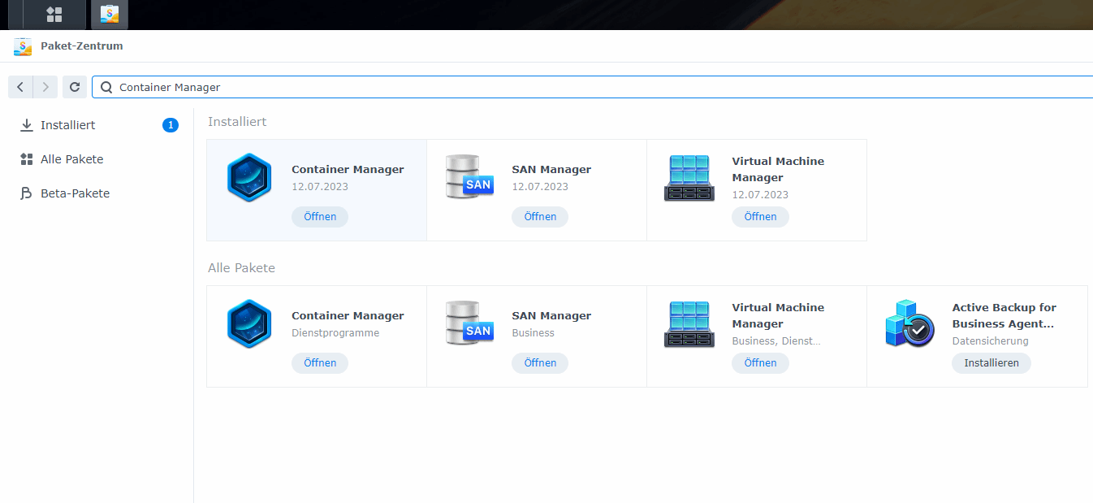The height and width of the screenshot is (503, 1093).
Task: Click the search magnifier icon
Action: tap(106, 87)
